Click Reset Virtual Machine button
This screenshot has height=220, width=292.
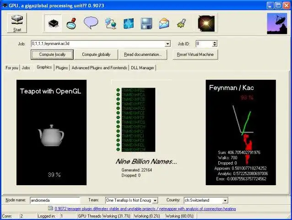pyautogui.click(x=195, y=55)
